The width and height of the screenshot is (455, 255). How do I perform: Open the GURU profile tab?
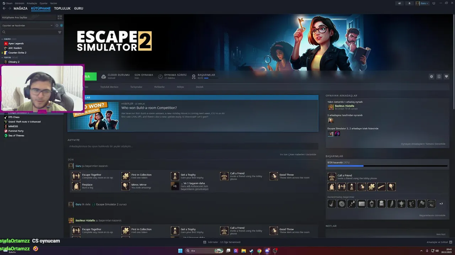point(79,8)
